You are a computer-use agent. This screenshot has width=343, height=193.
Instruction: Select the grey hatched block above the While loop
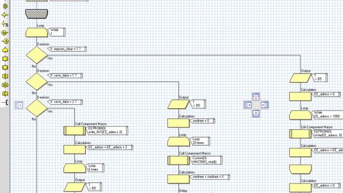[x=36, y=14]
